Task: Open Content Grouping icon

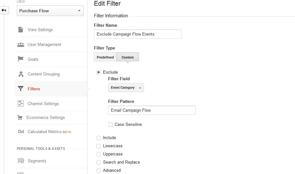Action: pos(21,74)
